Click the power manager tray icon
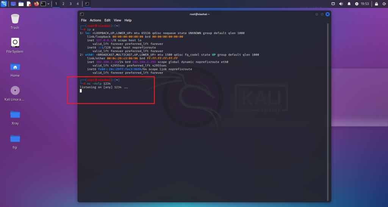 click(357, 4)
